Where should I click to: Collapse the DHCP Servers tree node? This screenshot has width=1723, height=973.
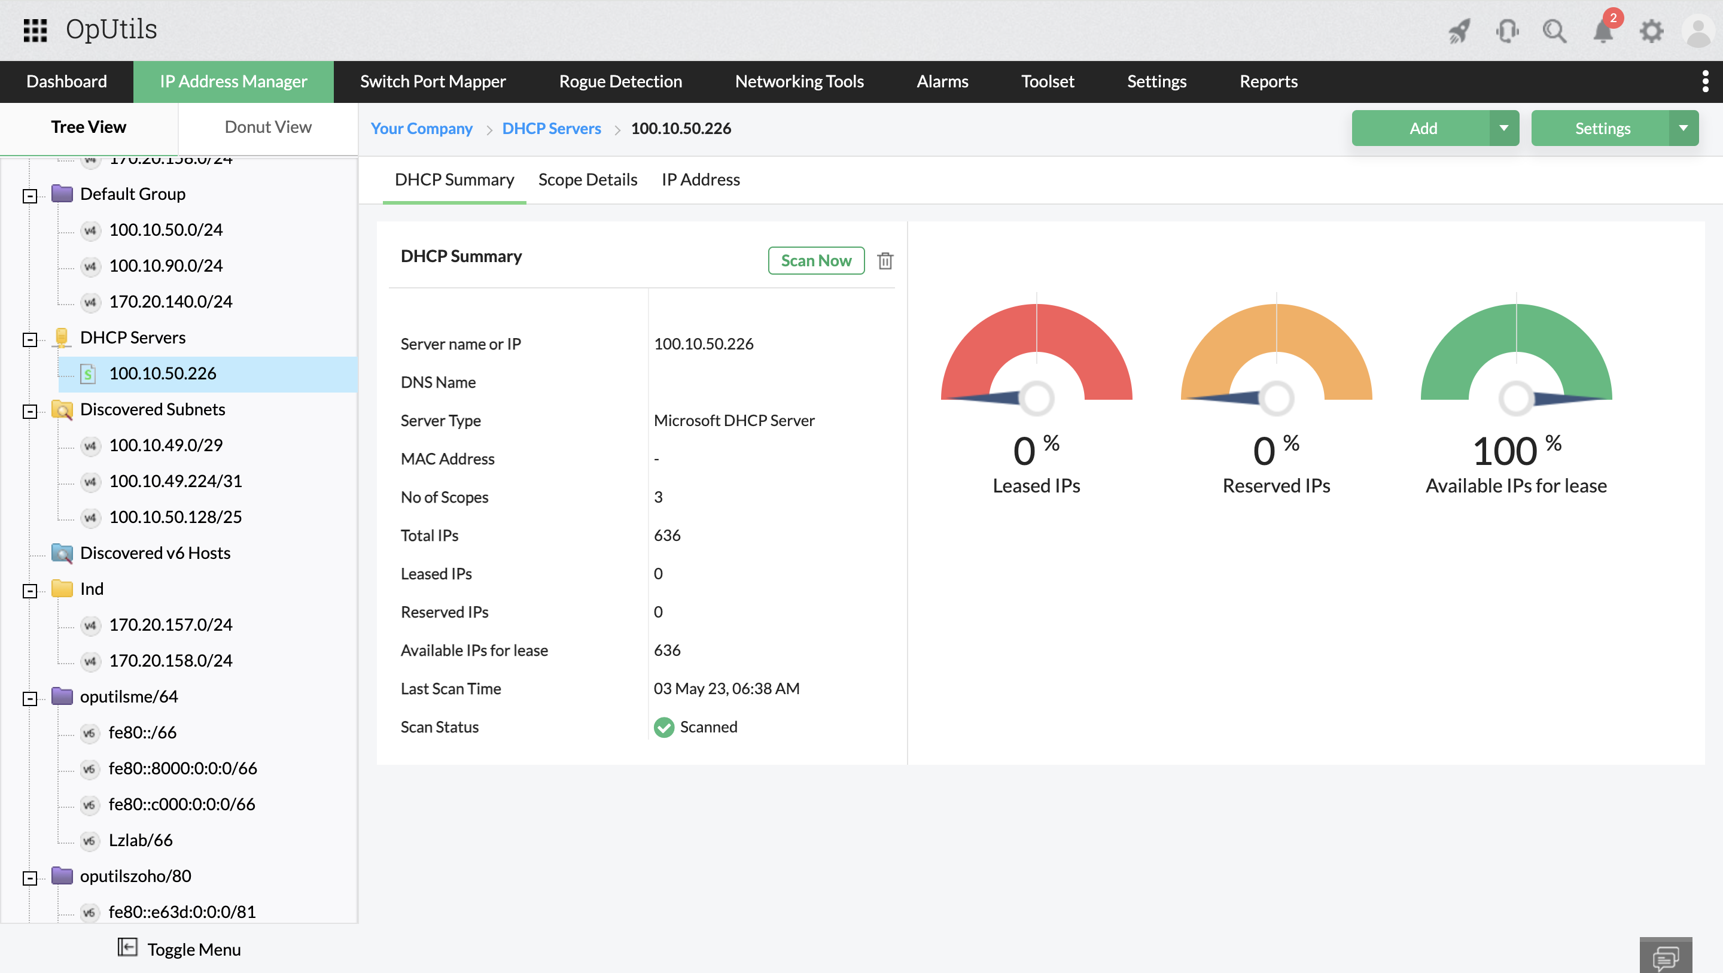click(x=29, y=340)
